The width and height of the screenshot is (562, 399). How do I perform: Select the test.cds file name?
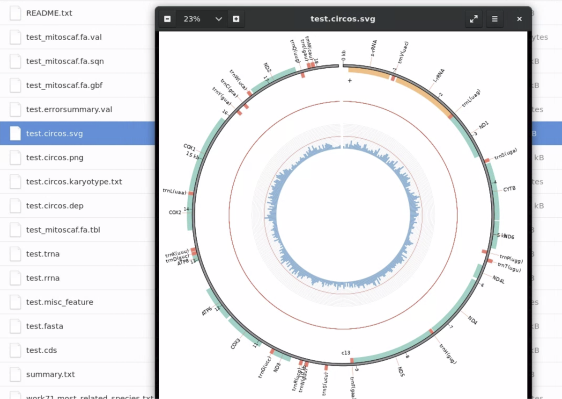(41, 350)
